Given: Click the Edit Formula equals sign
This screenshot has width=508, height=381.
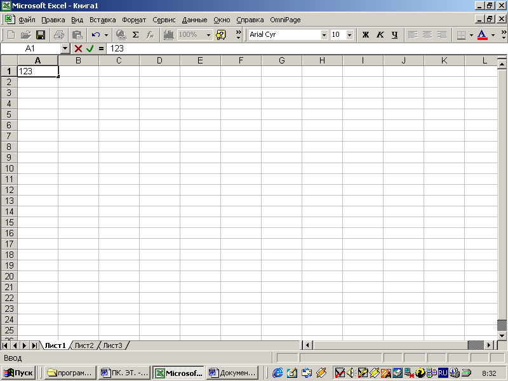Looking at the screenshot, I should (x=101, y=49).
